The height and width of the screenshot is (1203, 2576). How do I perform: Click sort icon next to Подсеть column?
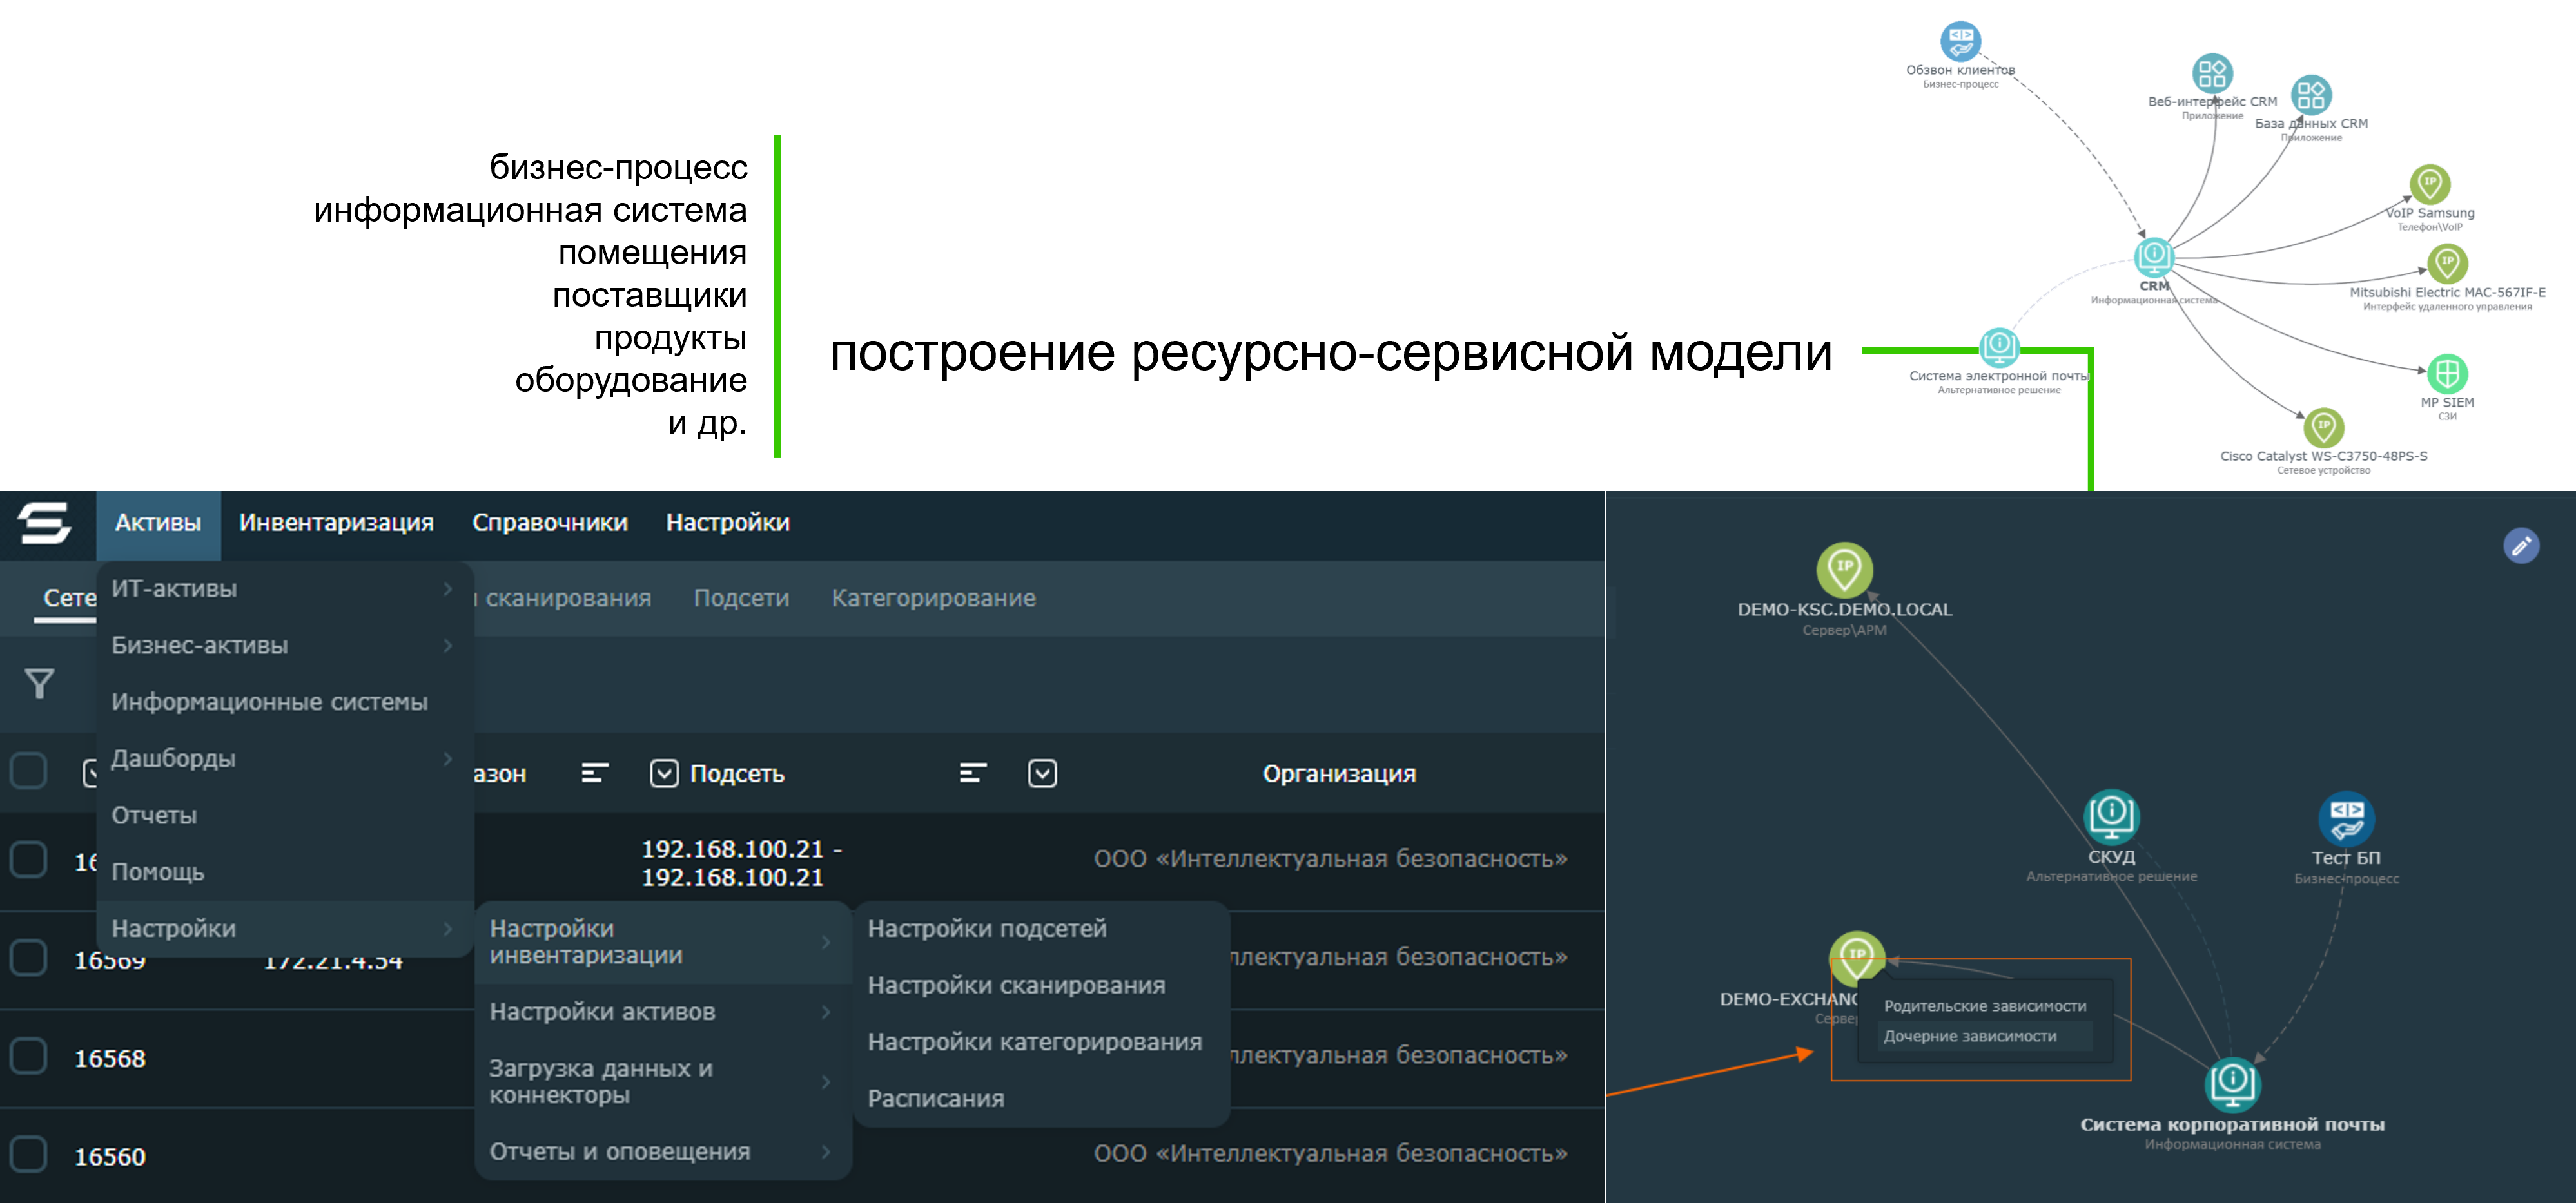[972, 773]
